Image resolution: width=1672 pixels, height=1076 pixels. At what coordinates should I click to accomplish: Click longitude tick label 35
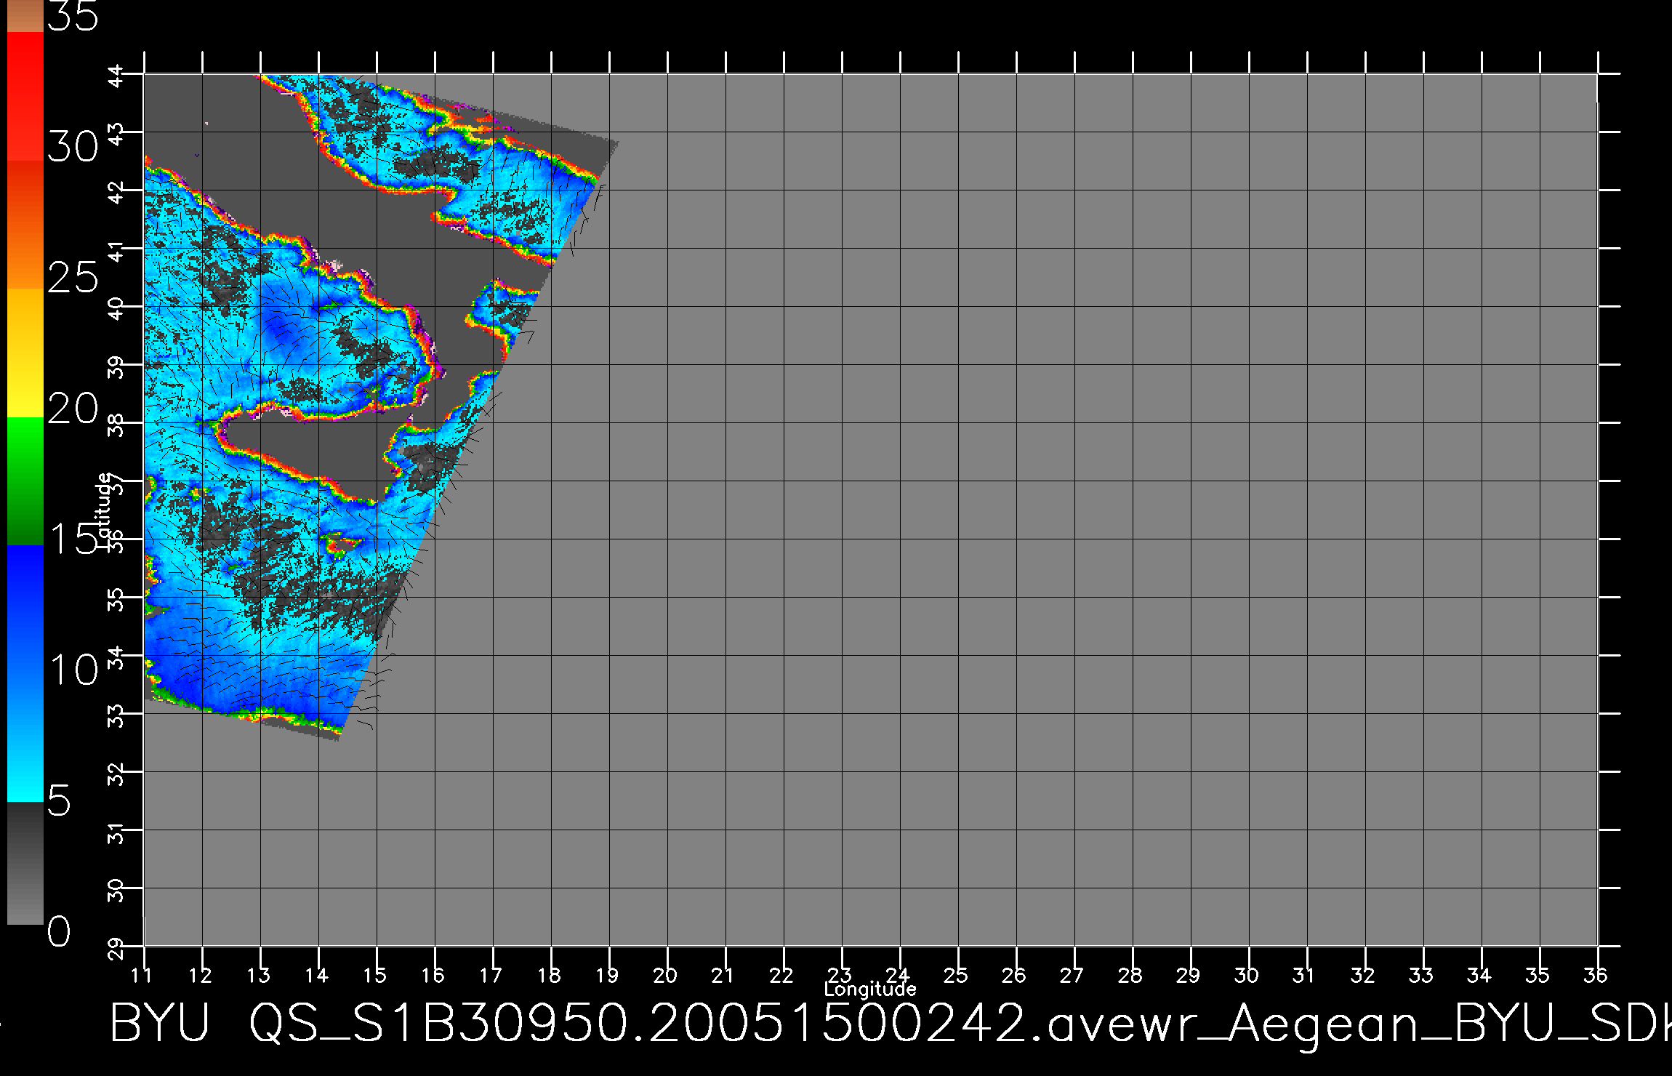click(x=1538, y=975)
